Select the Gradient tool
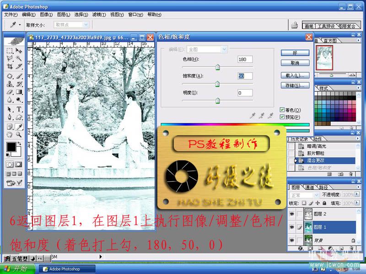Image resolution: width=366 pixels, height=274 pixels. point(19,92)
